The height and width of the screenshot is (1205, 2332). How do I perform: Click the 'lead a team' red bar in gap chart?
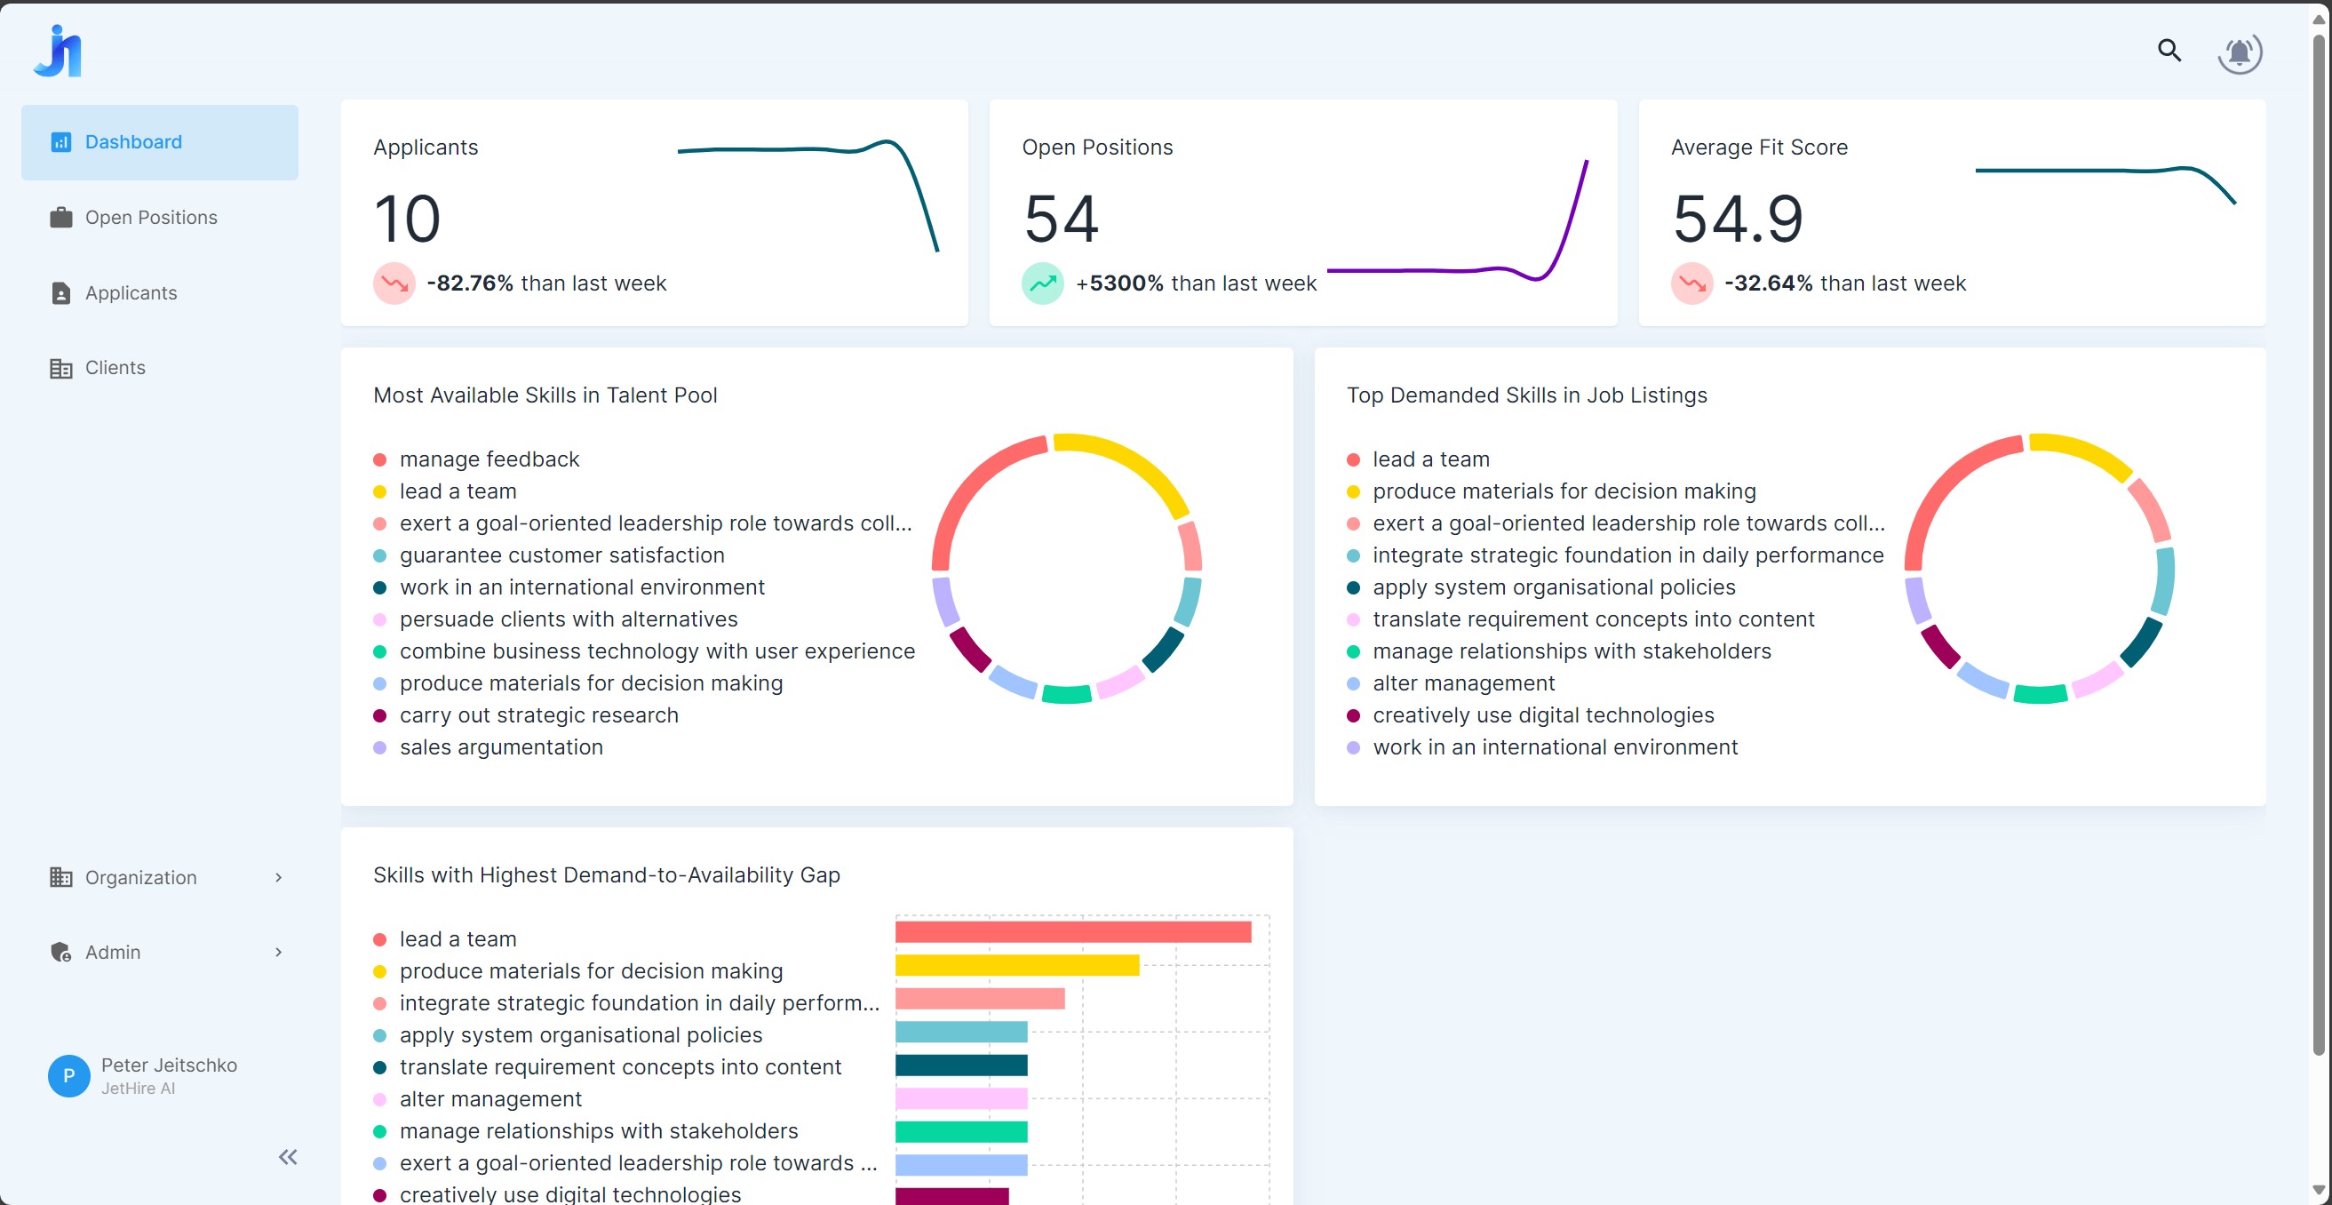(x=1073, y=931)
